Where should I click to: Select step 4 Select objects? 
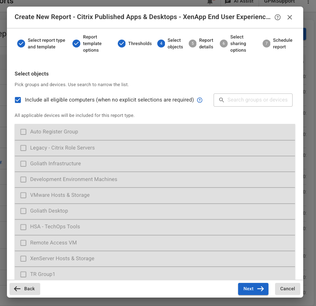pos(170,43)
